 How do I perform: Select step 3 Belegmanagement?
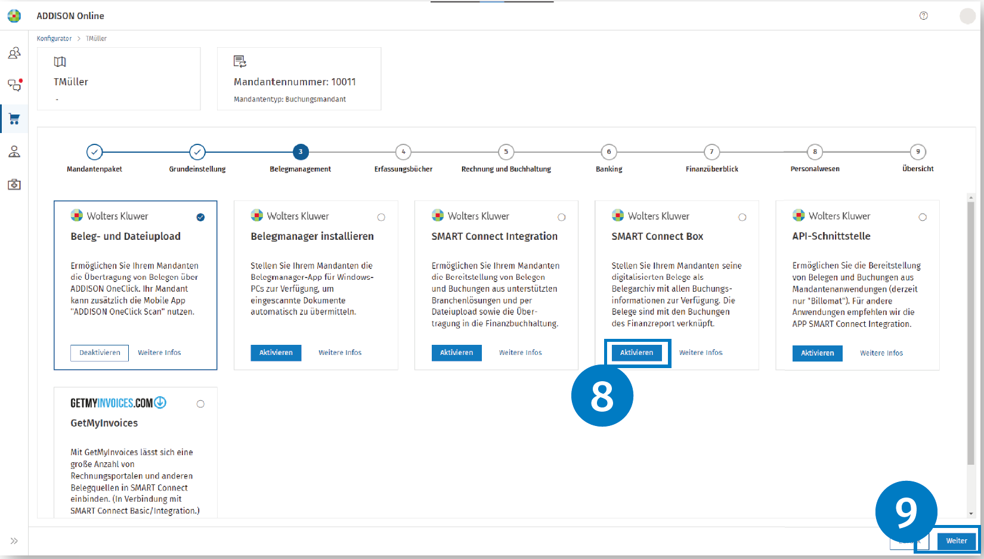tap(301, 152)
